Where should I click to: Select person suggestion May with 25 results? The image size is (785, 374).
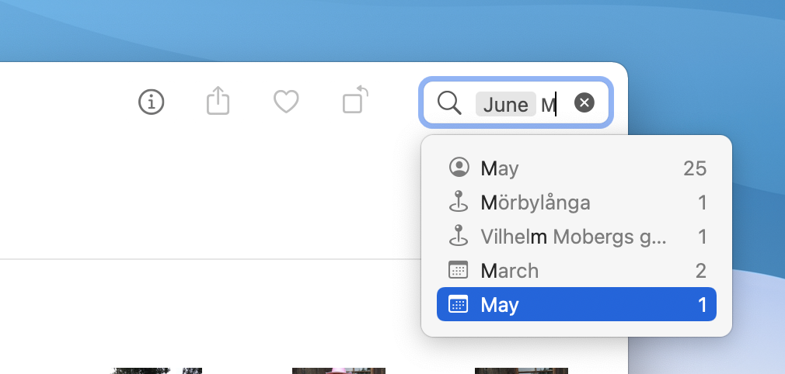[577, 168]
